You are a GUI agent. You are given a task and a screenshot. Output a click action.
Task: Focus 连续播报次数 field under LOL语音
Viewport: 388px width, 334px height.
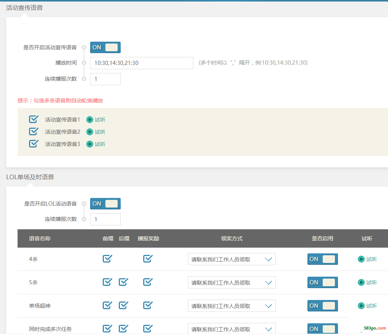click(x=105, y=219)
